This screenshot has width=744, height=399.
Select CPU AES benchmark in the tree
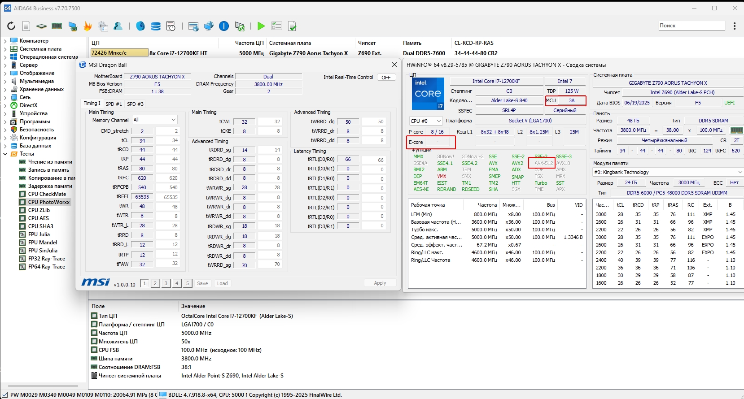[39, 218]
